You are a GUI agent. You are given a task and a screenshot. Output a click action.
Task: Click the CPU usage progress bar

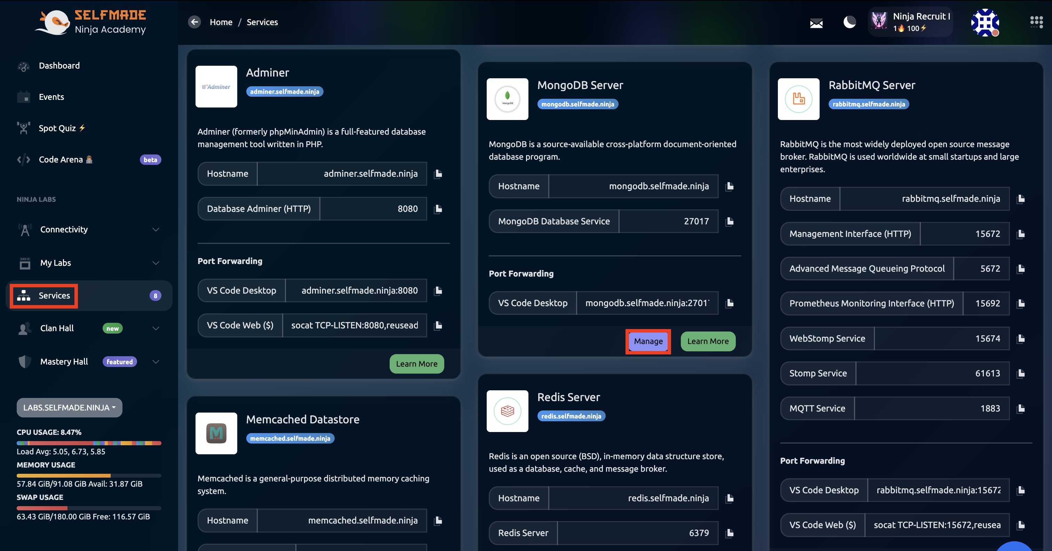(x=89, y=443)
